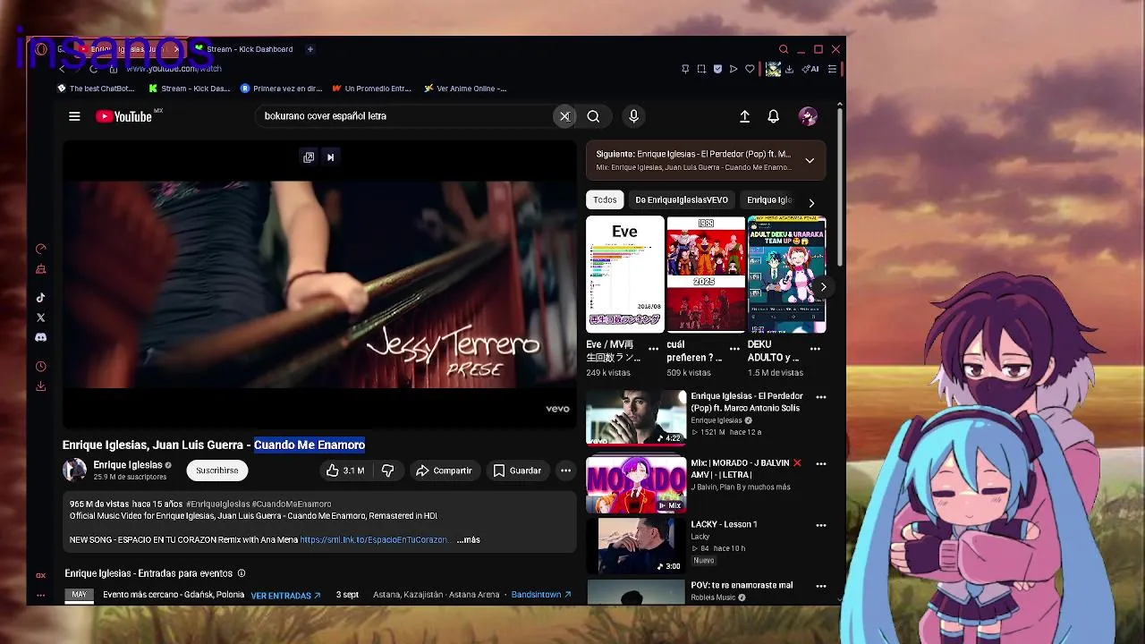Open the YouTube hamburger guide menu
The height and width of the screenshot is (644, 1145).
pos(74,116)
